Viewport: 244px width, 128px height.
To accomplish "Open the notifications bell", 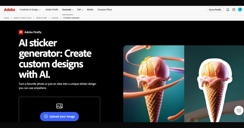I will [228, 10].
